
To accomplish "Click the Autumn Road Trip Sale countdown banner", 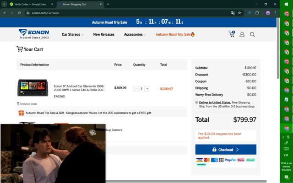I will pyautogui.click(x=138, y=22).
